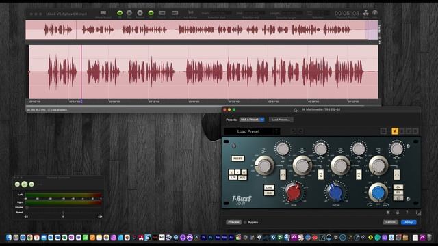The image size is (438, 246).
Task: Switch to M/S processing mode
Action: (242, 177)
